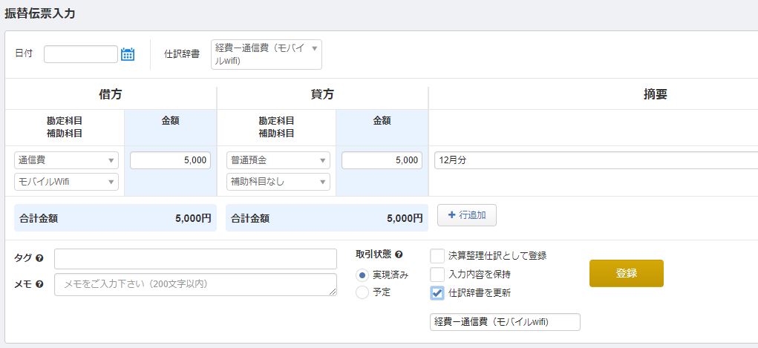Click the 振替伝票入力 page title
Screen dimensions: 758x348
point(39,13)
